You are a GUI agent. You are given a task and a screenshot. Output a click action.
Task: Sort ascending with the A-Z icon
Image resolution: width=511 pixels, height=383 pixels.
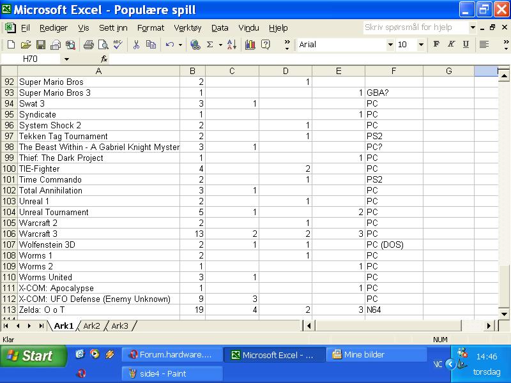[x=232, y=44]
